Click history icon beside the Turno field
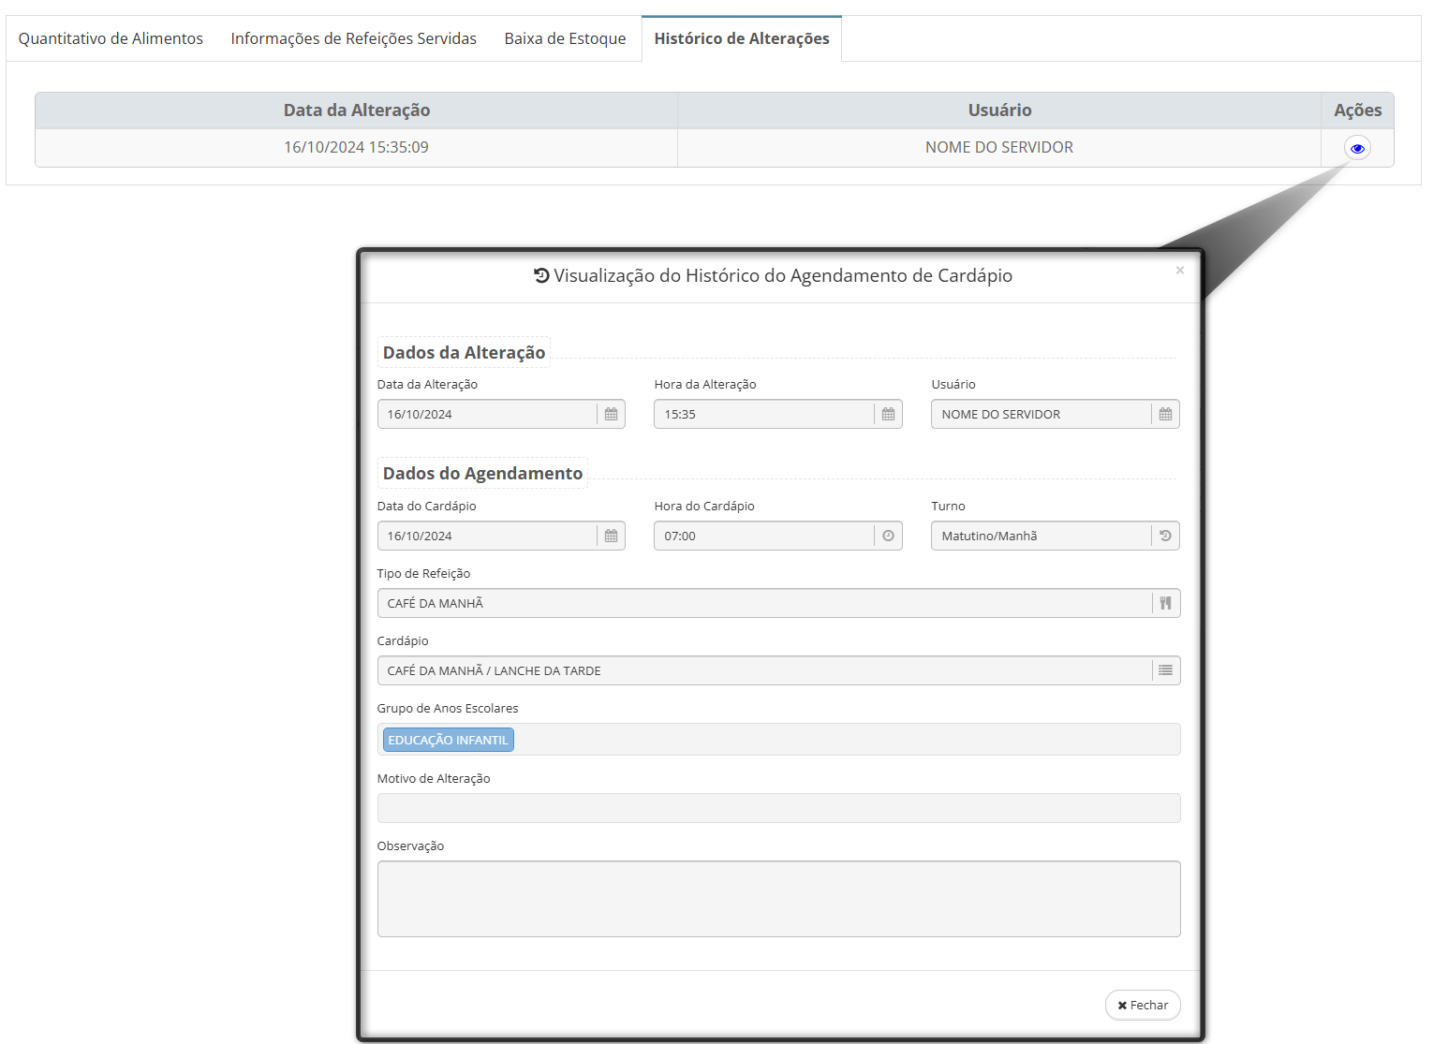 (x=1166, y=536)
